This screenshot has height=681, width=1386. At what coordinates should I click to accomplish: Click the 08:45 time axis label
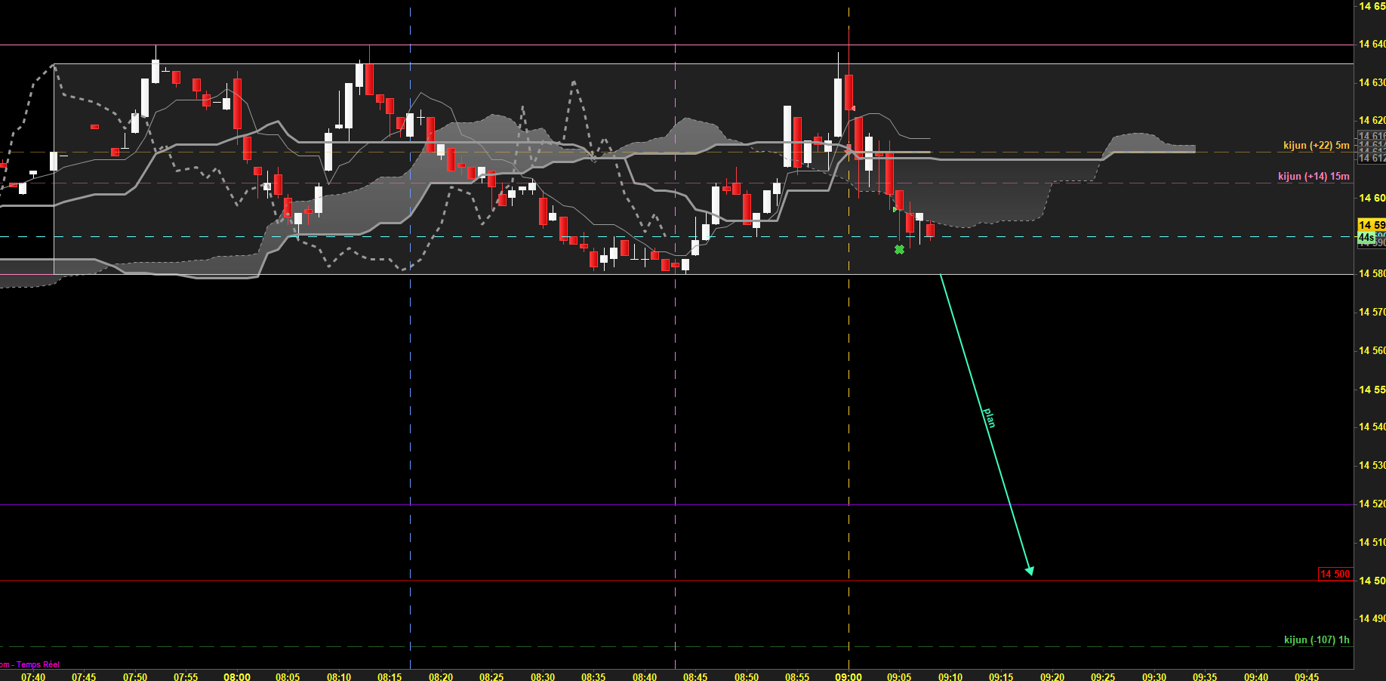click(x=695, y=676)
